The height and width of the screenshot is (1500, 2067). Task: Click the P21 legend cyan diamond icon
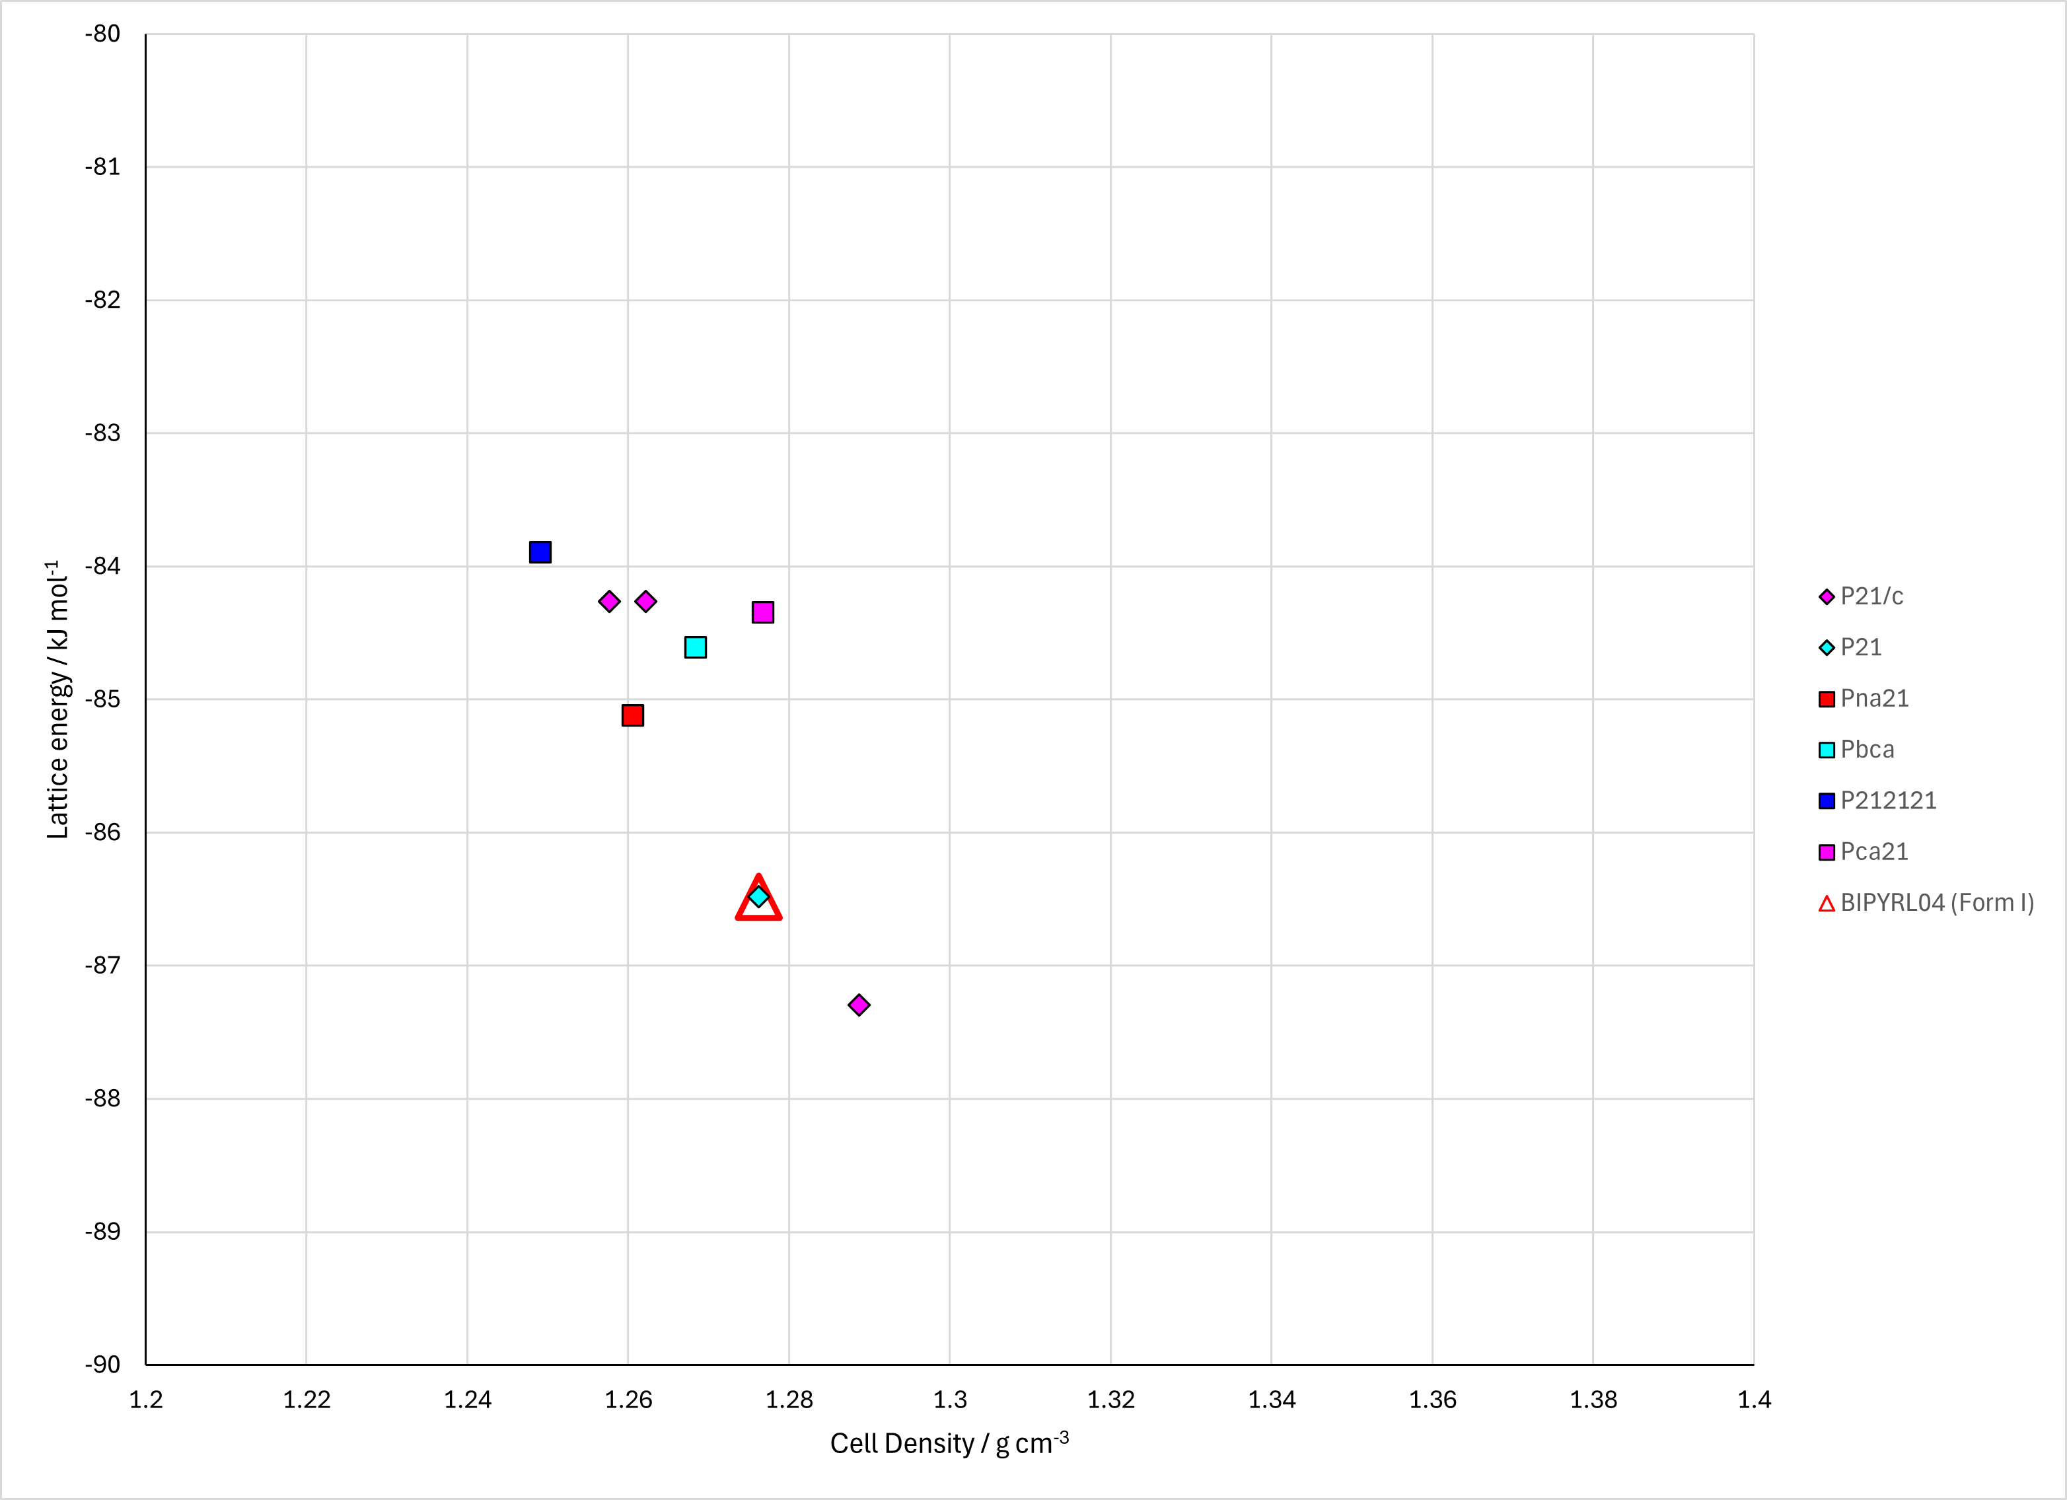click(x=1827, y=648)
